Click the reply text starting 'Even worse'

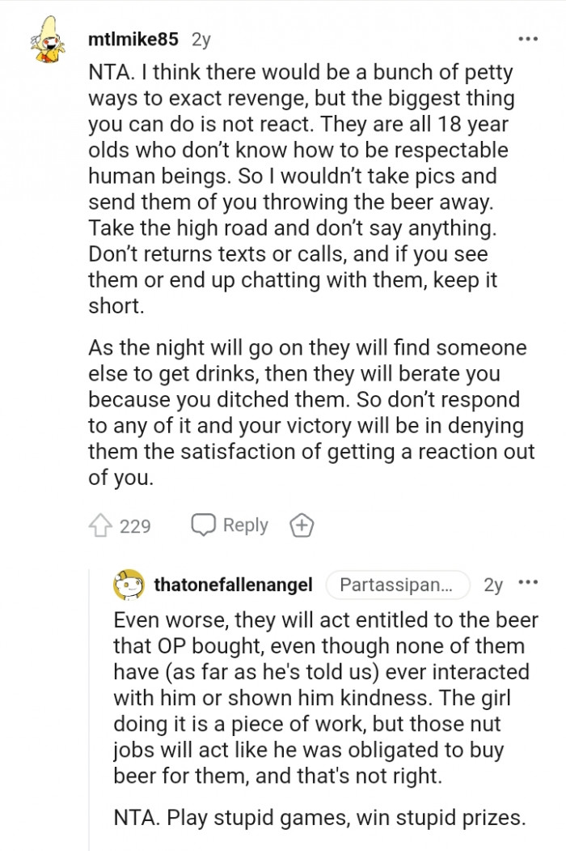[x=323, y=696]
